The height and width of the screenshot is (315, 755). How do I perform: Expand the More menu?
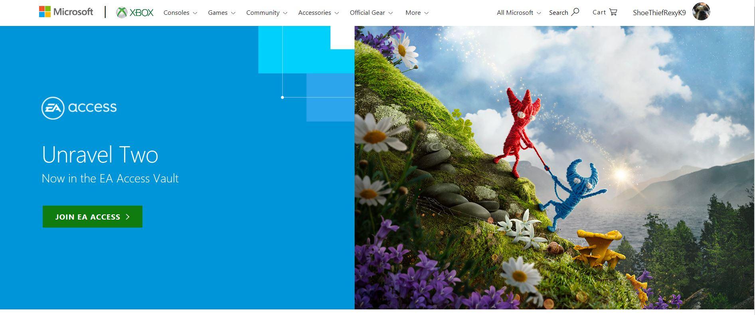click(417, 13)
